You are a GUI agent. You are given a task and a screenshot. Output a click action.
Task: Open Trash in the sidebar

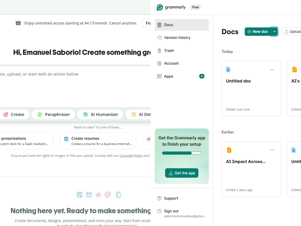point(182,51)
